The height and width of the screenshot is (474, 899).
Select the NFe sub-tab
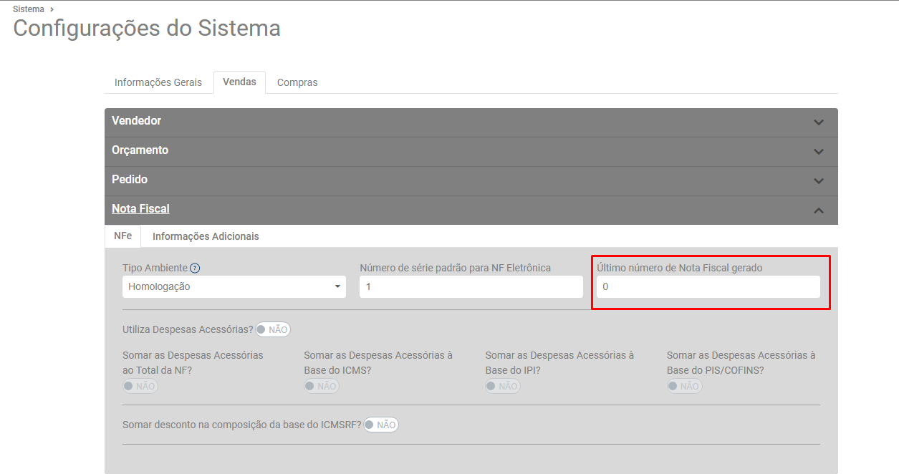pyautogui.click(x=122, y=236)
